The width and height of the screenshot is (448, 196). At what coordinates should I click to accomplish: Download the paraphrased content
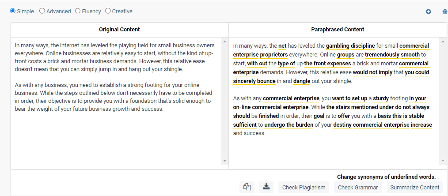[x=266, y=187]
